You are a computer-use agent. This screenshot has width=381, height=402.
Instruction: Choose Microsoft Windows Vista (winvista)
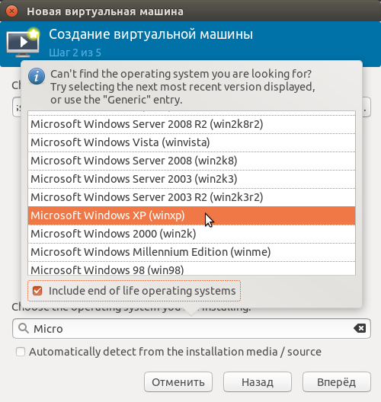(x=192, y=142)
